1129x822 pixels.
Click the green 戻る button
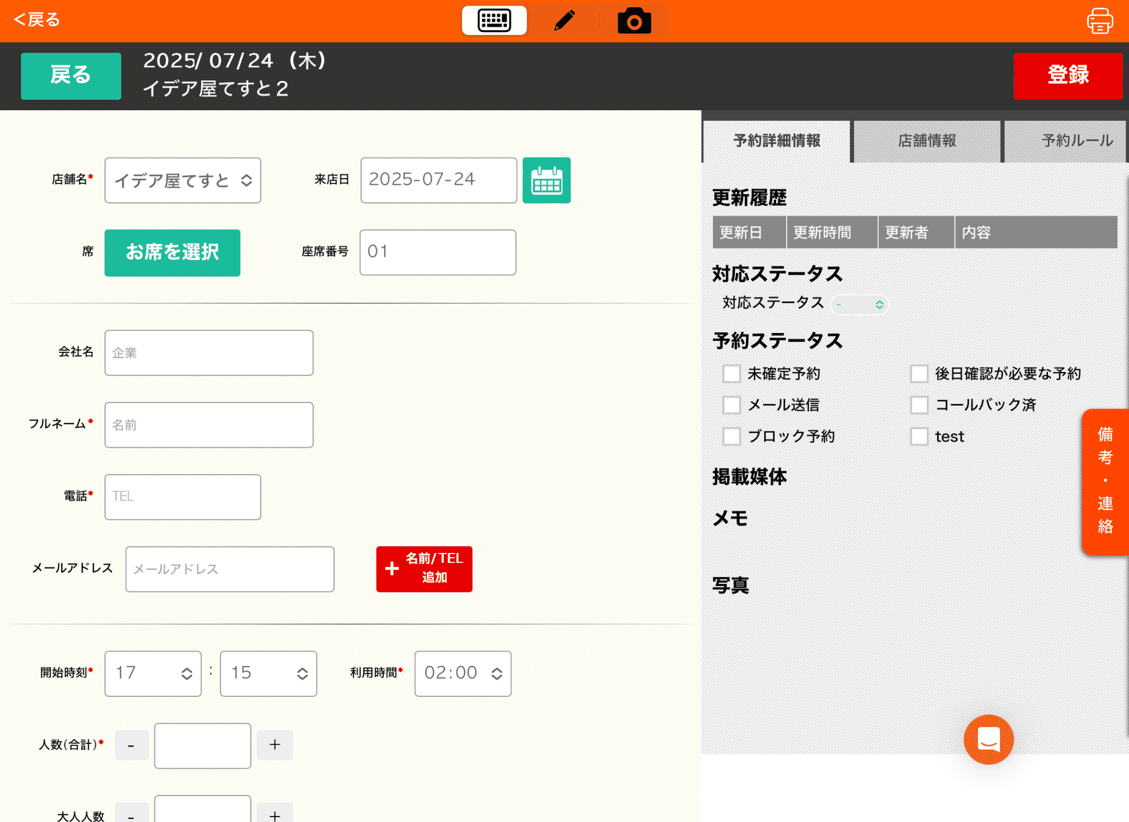[x=71, y=76]
